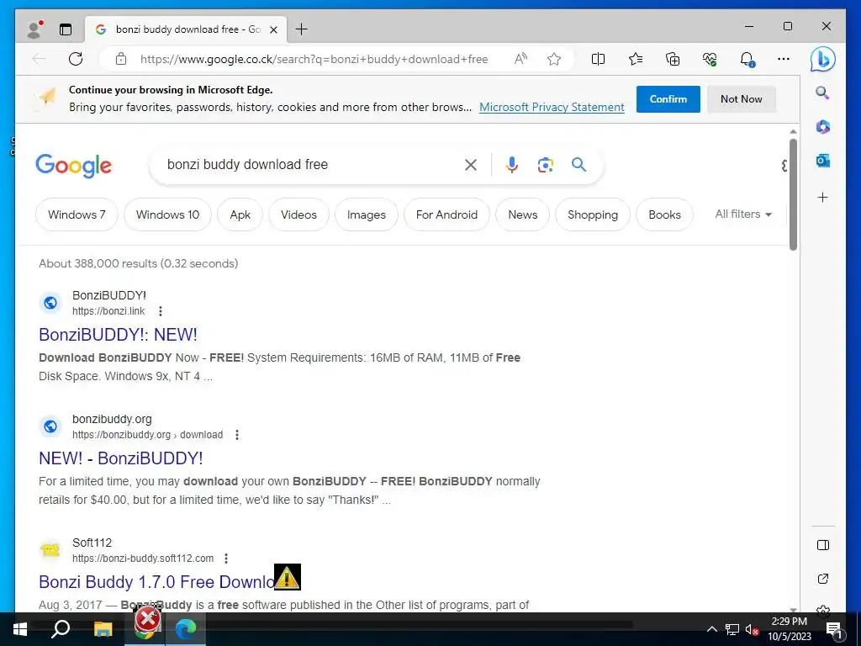Filter results by Windows 7

pyautogui.click(x=77, y=214)
